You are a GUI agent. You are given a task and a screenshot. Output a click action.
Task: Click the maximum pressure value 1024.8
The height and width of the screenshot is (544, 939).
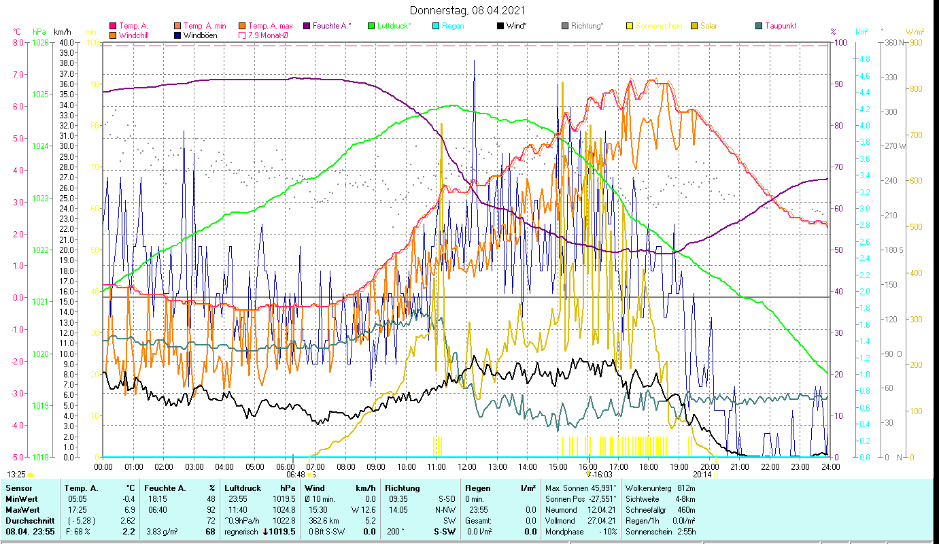tap(284, 510)
